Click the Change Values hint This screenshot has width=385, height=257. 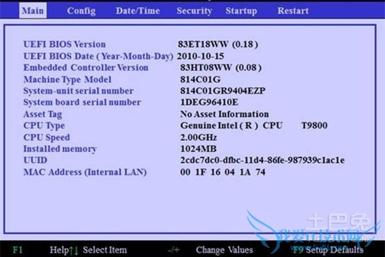point(225,250)
